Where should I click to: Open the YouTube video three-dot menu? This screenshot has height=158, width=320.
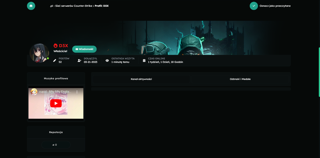click(77, 92)
